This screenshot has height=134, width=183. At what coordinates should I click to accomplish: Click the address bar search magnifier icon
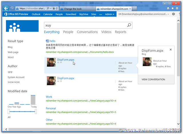click(48, 8)
